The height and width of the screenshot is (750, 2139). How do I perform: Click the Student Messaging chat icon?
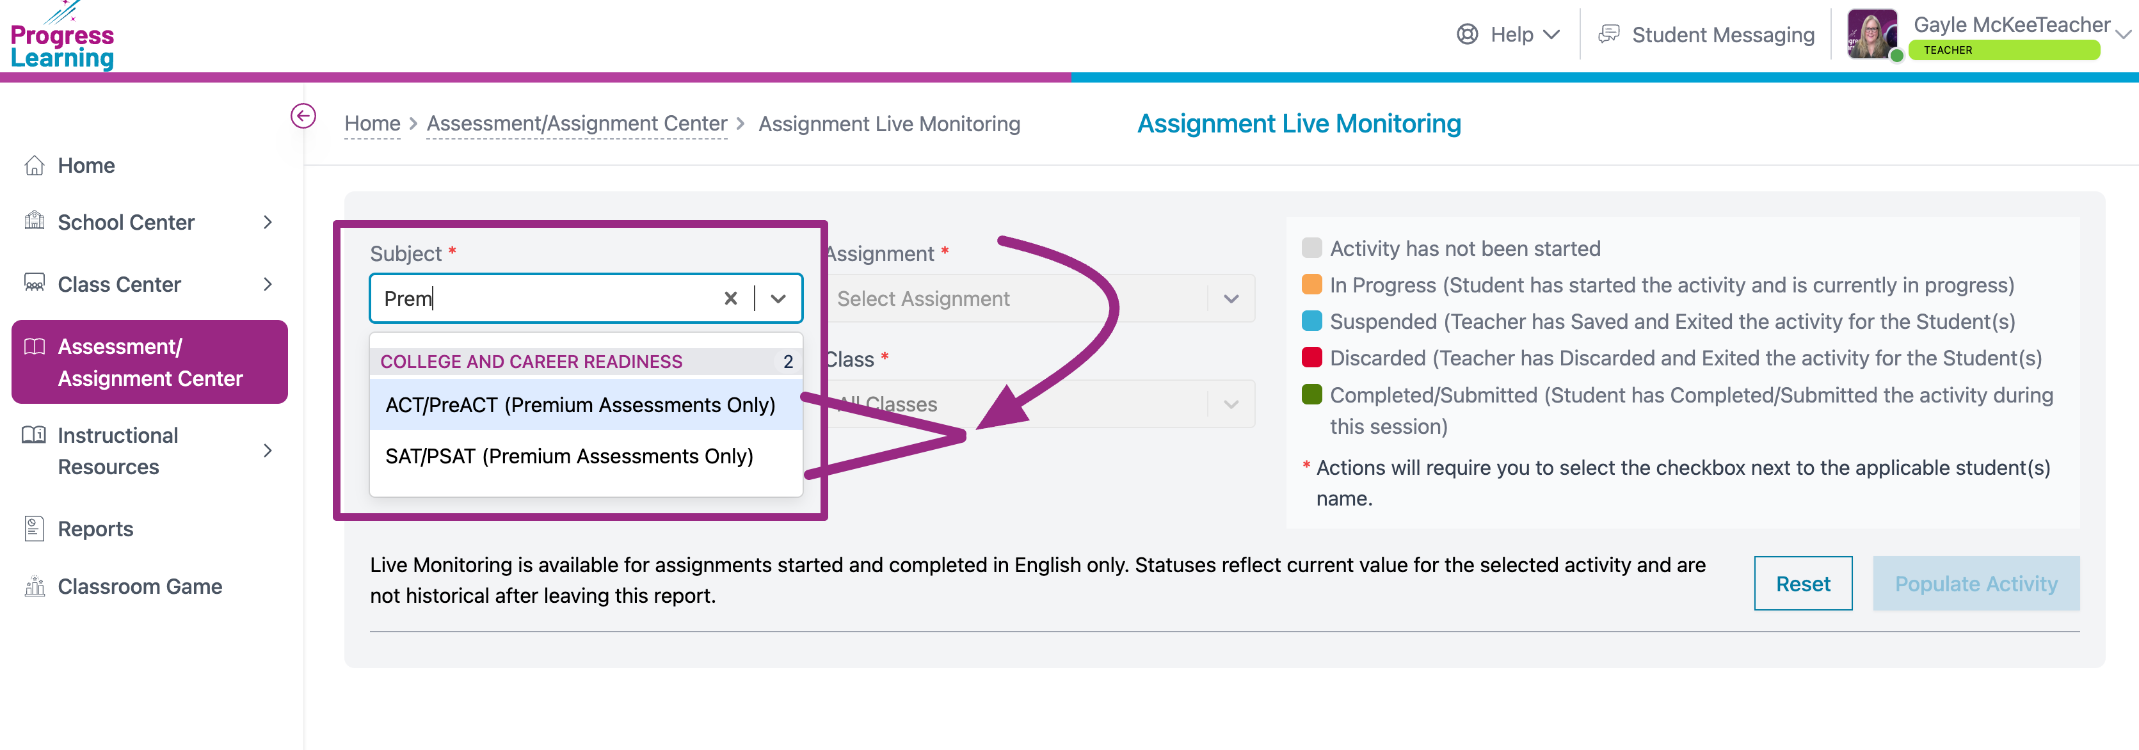[x=1609, y=34]
